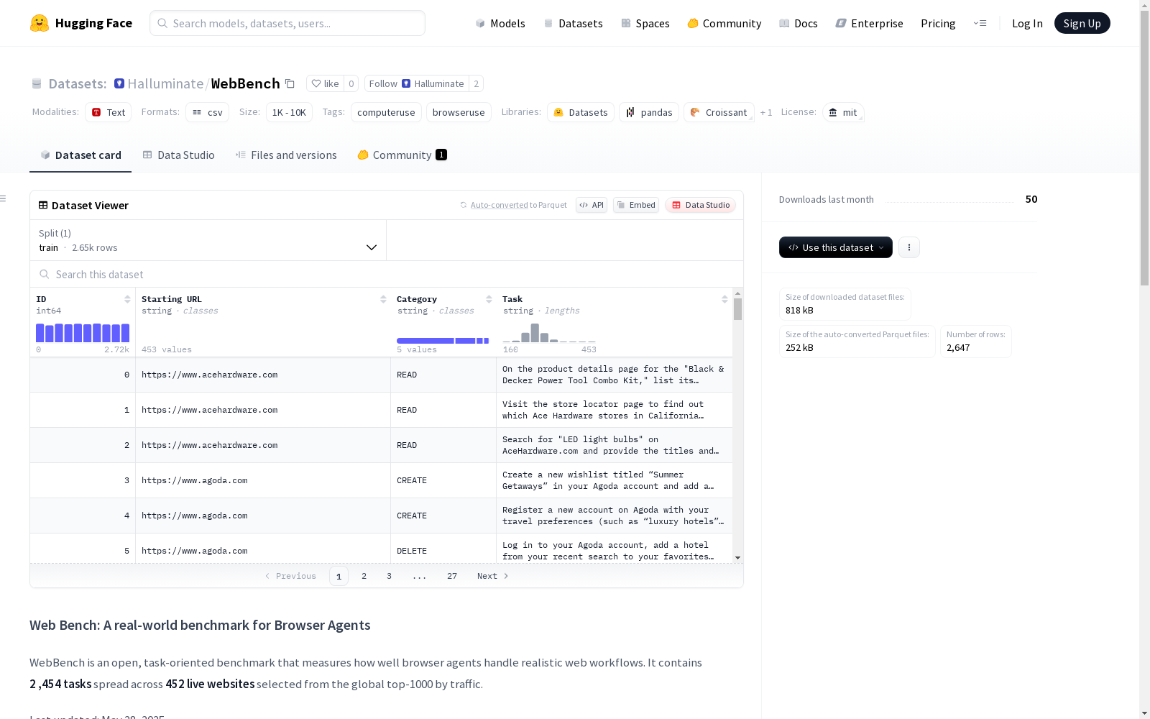Open the extra navigation menu icon

click(x=980, y=23)
